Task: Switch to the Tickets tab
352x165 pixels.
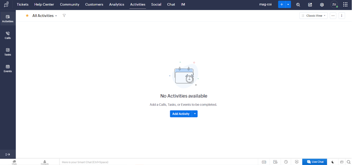Action: click(x=22, y=5)
